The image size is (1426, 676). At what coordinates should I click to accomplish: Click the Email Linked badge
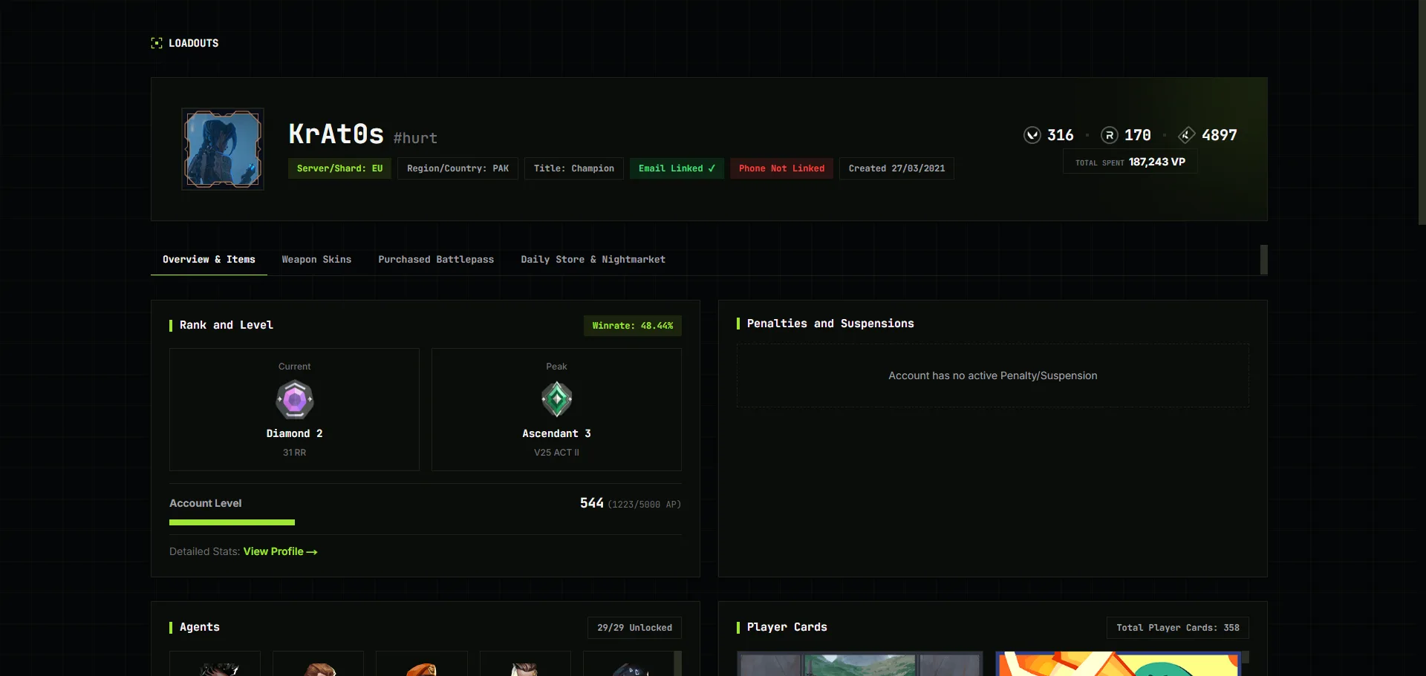(x=677, y=168)
